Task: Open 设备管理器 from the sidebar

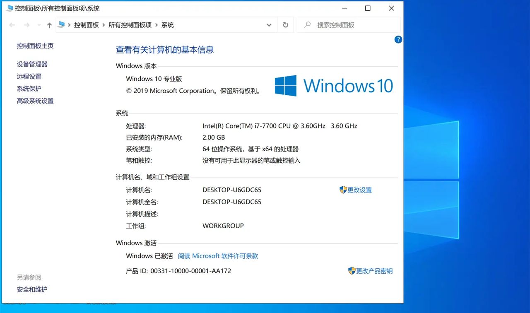Action: coord(32,64)
